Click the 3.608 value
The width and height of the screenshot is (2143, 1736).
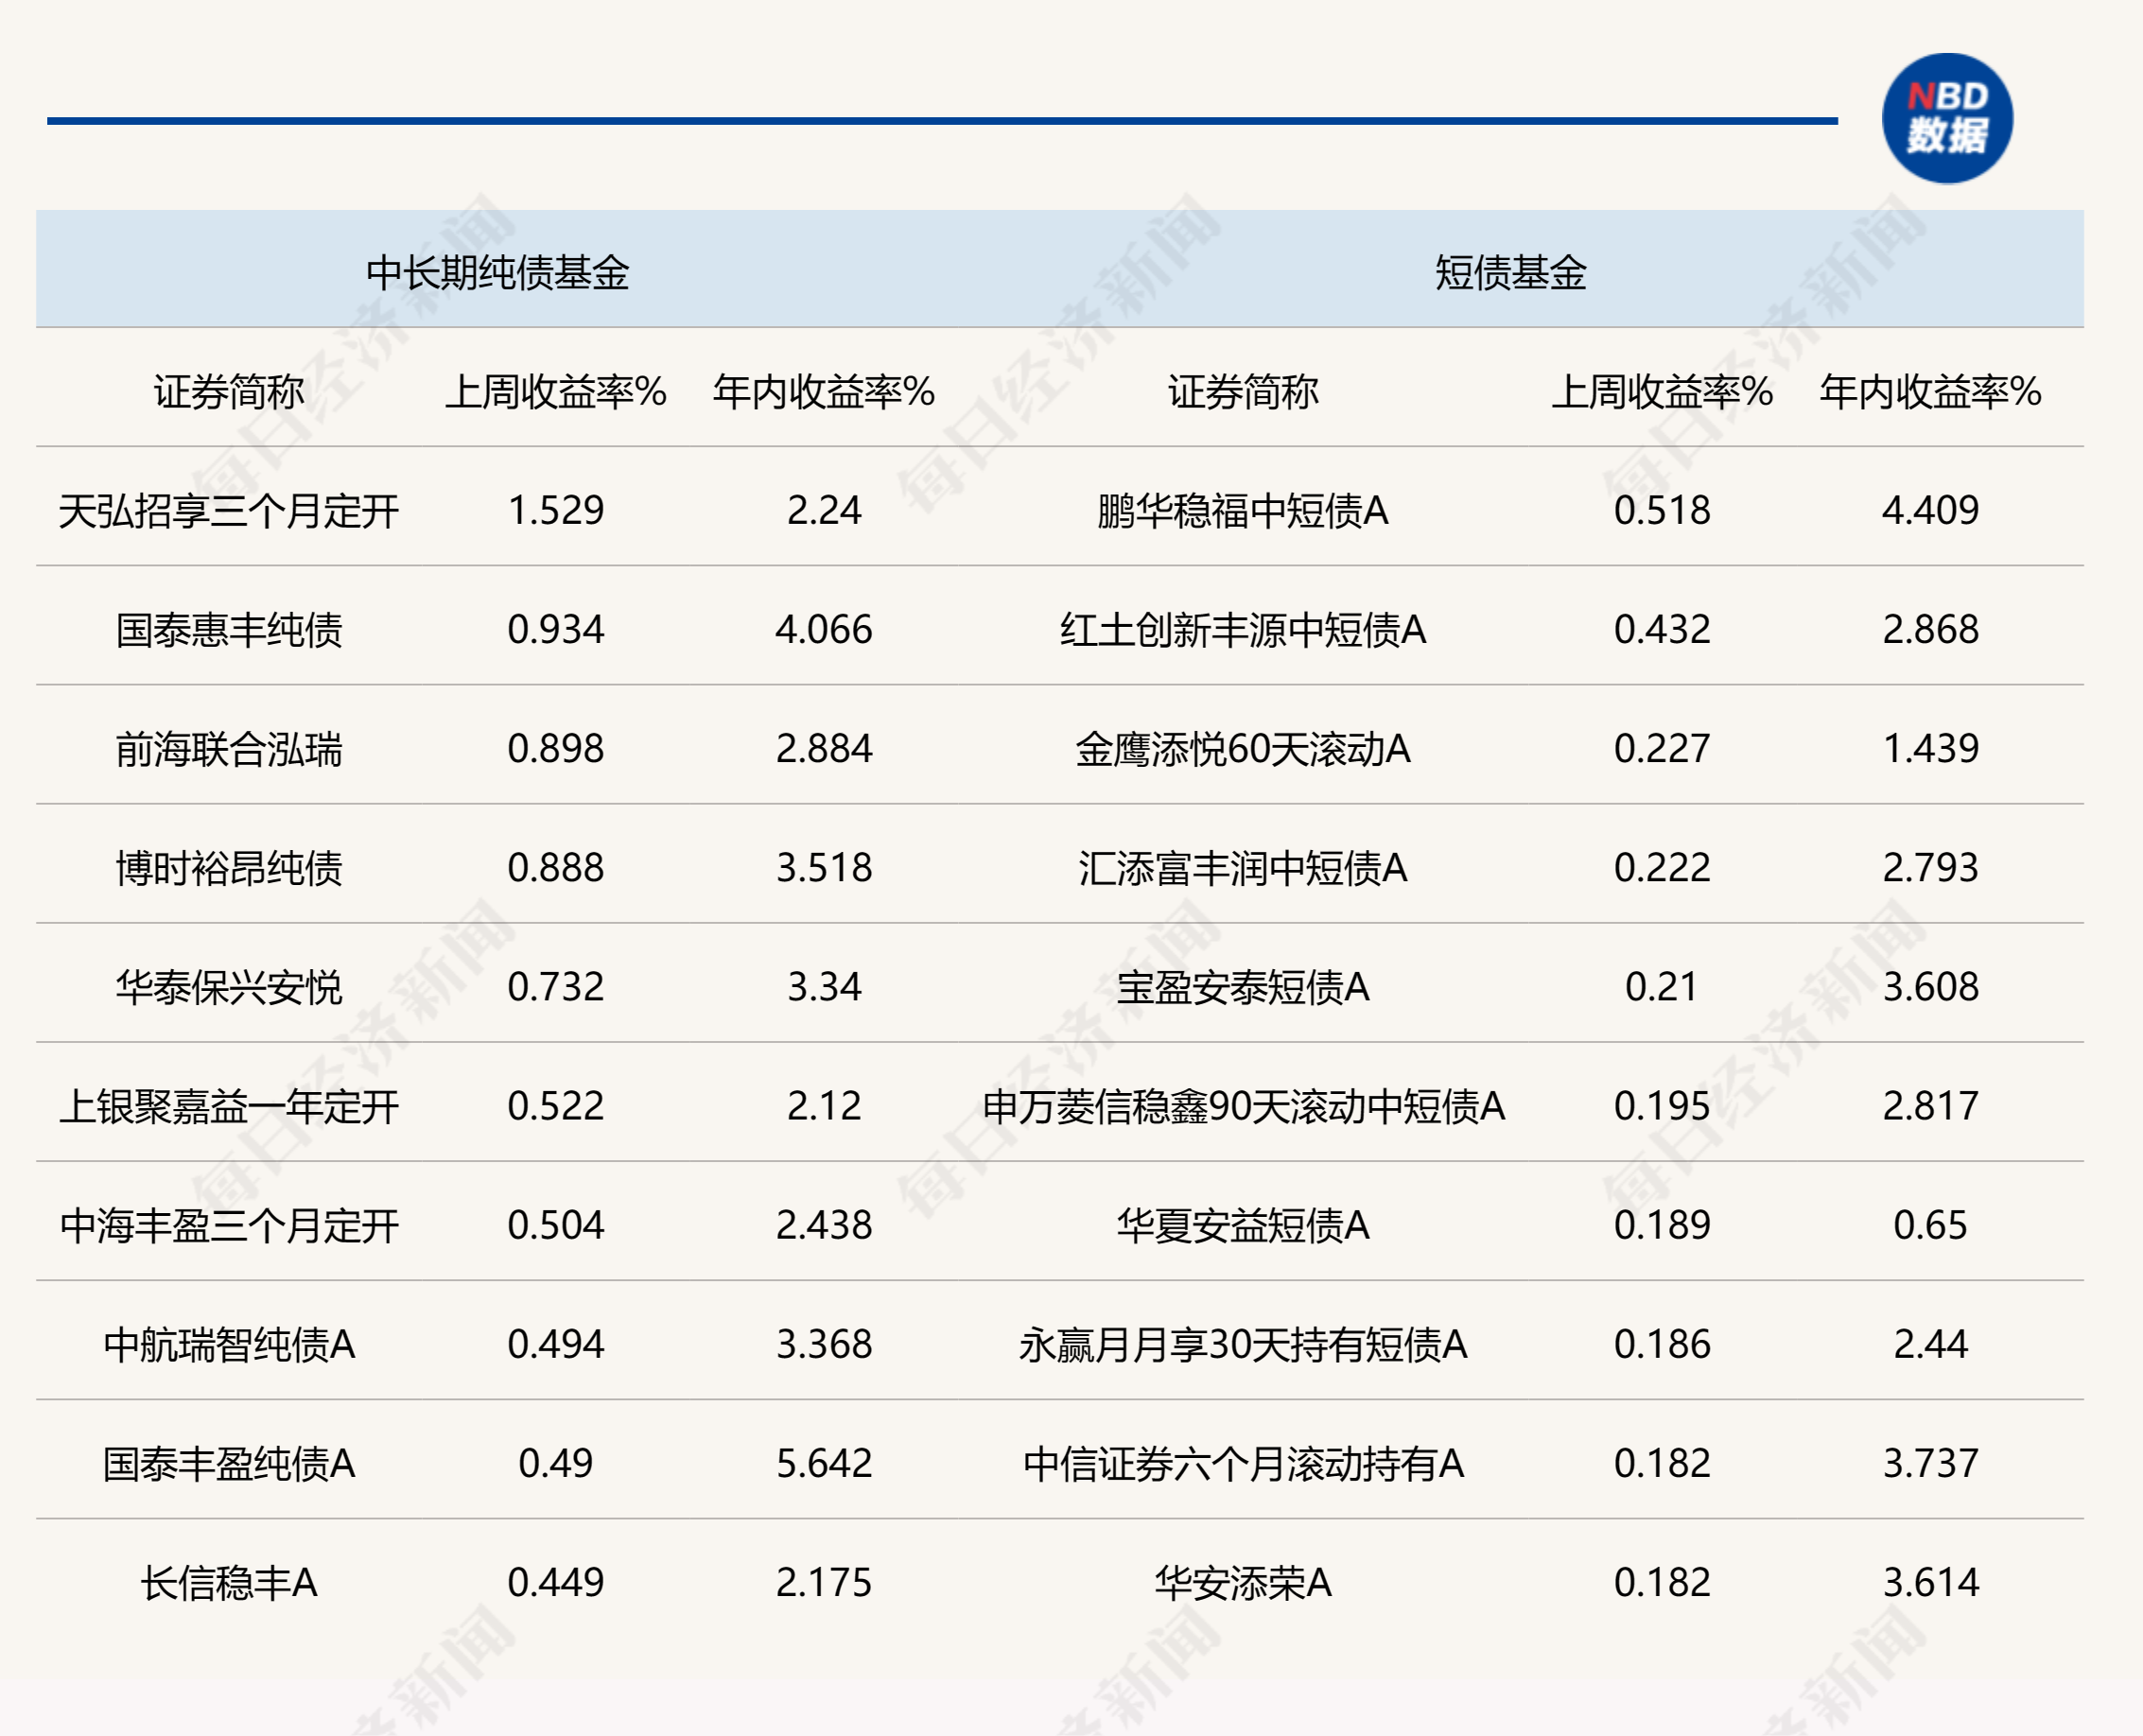point(1930,986)
